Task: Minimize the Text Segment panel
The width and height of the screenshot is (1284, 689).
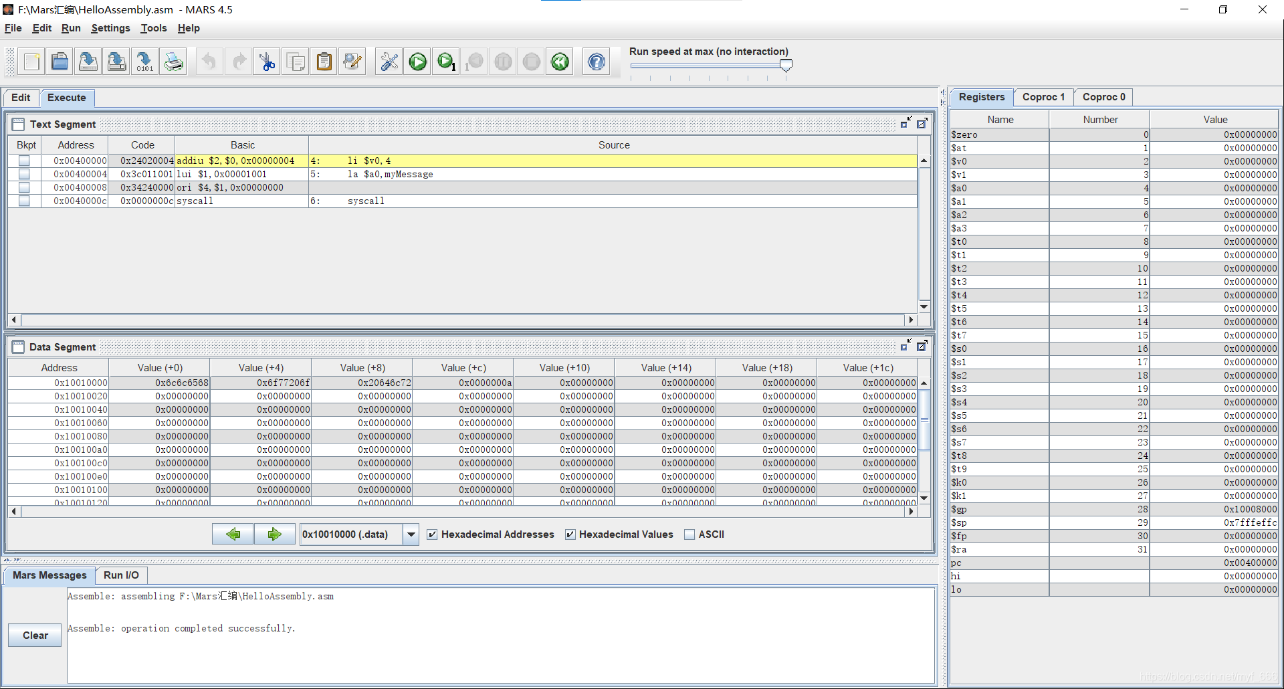Action: (906, 123)
